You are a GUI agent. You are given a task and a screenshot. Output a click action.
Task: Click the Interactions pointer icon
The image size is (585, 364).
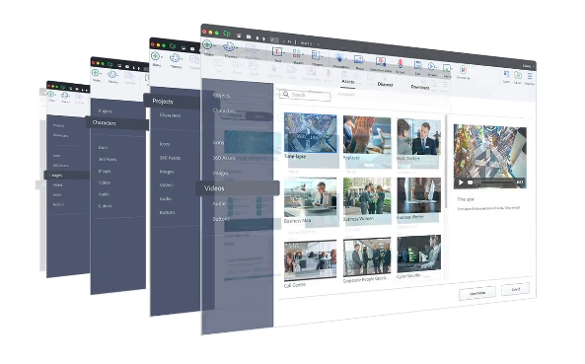(x=339, y=58)
